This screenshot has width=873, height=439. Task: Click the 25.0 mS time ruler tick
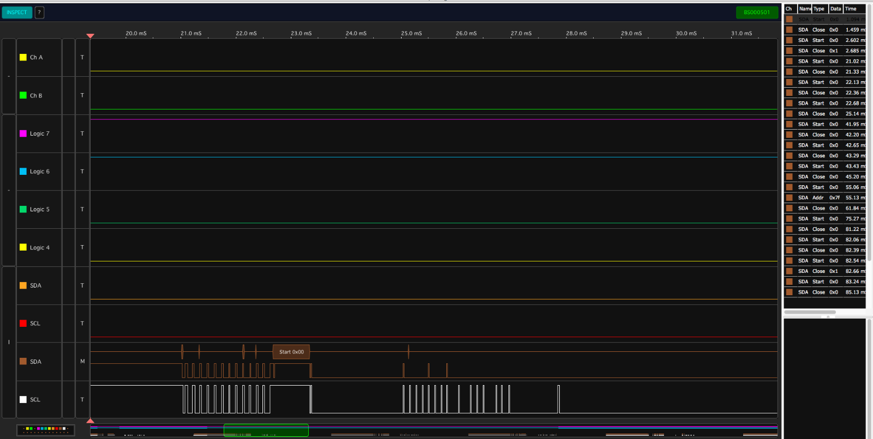click(x=411, y=34)
